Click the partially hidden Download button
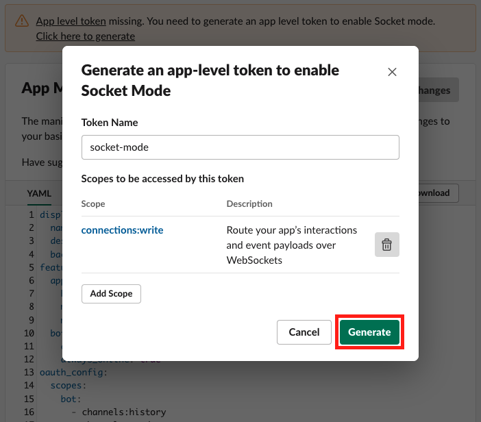The width and height of the screenshot is (481, 422). point(437,193)
